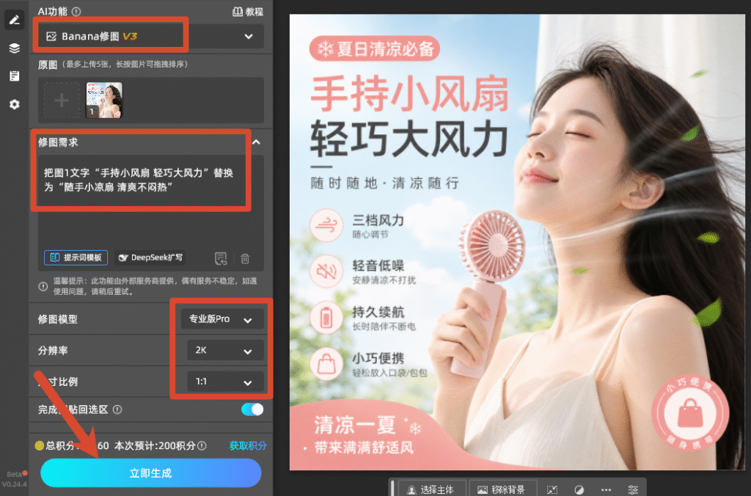Open the 修图模型 专业版Pro dropdown

[x=221, y=319]
